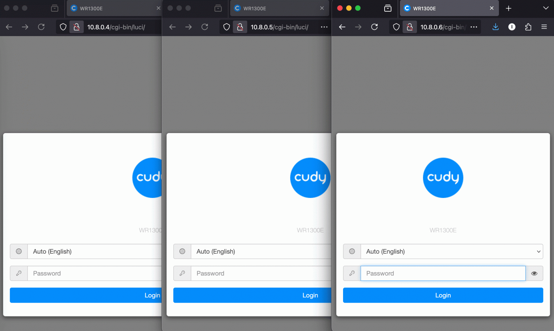
Task: Click globe language icon in 10.8.0.4 form
Action: coord(19,252)
